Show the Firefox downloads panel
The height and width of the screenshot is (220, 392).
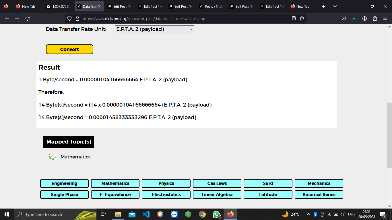click(354, 19)
